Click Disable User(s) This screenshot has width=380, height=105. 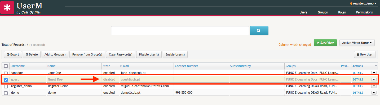pos(149,54)
